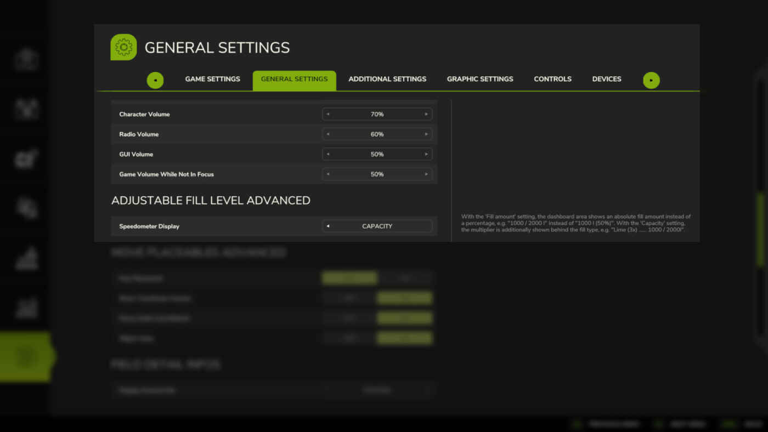Switch to the Game Settings tab
The image size is (768, 432).
[x=212, y=79]
